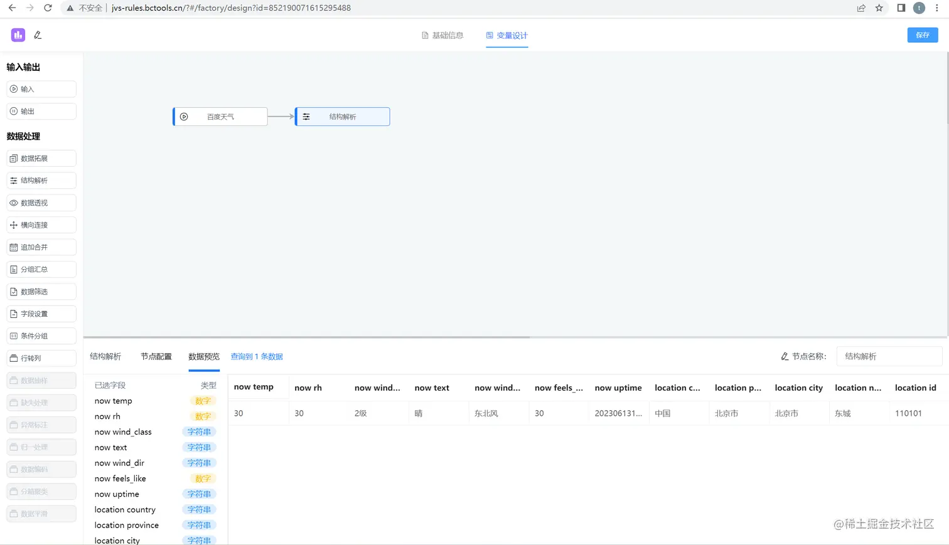The image size is (949, 545).
Task: Click the 数据抽样 disabled tool
Action: click(x=41, y=380)
